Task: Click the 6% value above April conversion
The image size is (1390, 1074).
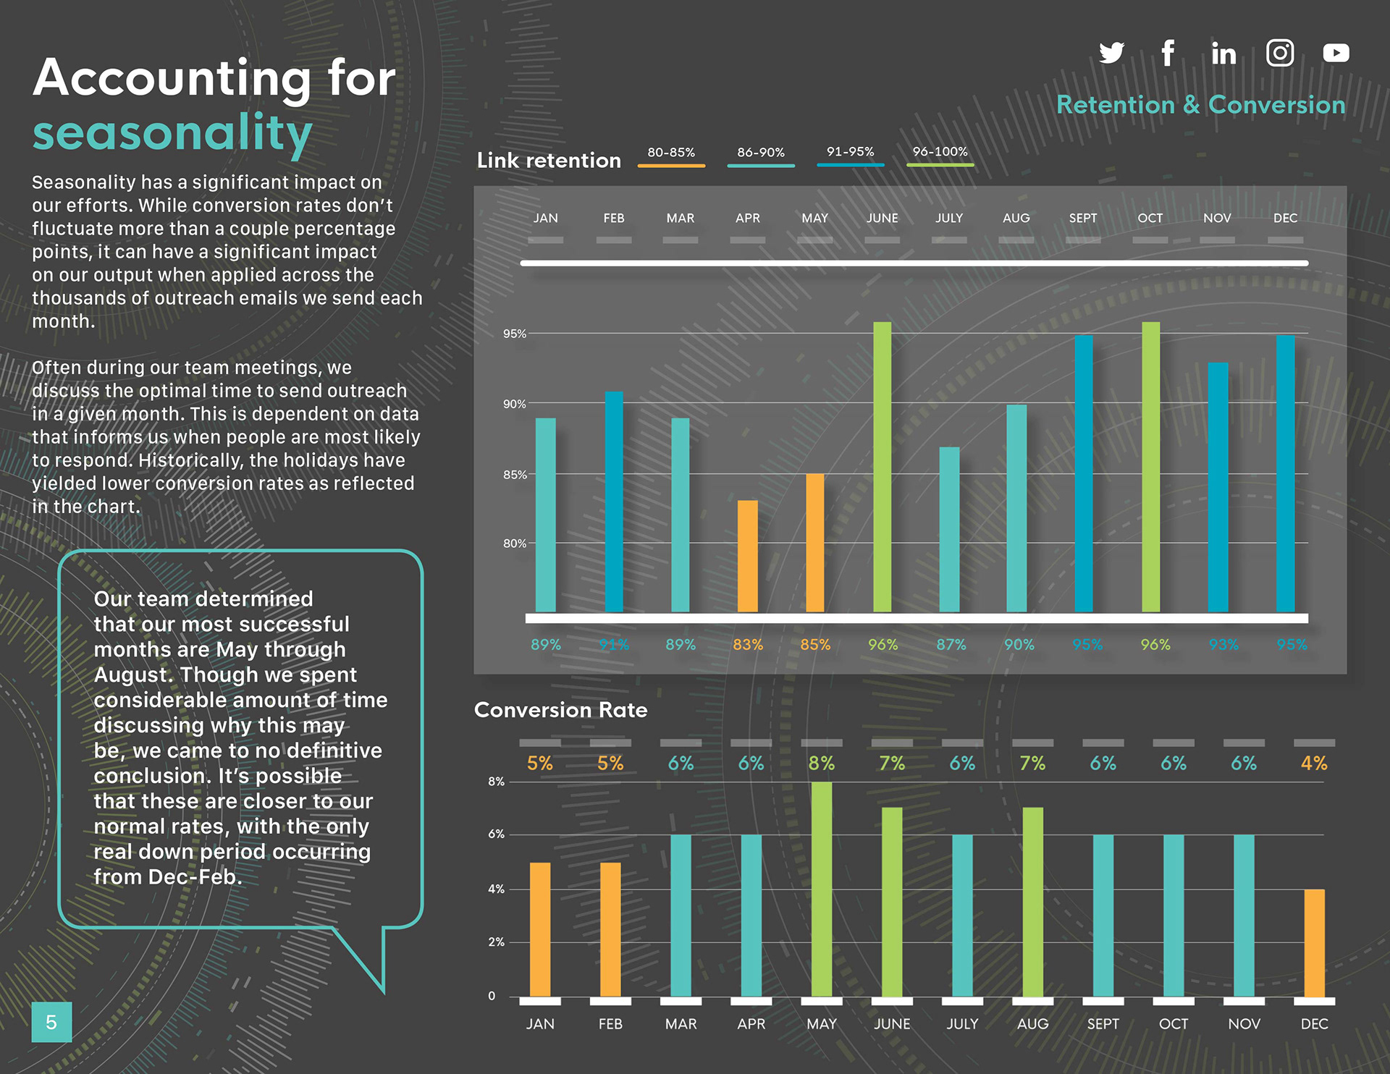Action: (751, 764)
